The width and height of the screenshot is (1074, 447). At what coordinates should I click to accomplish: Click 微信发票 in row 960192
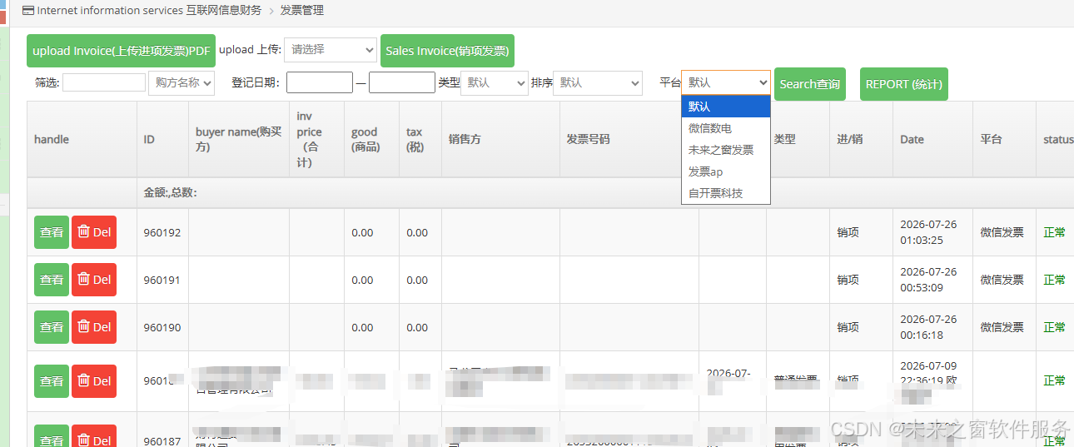pyautogui.click(x=1002, y=232)
